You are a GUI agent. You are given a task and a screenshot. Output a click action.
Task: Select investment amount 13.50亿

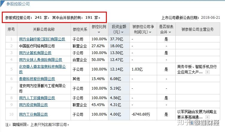[x=116, y=53]
